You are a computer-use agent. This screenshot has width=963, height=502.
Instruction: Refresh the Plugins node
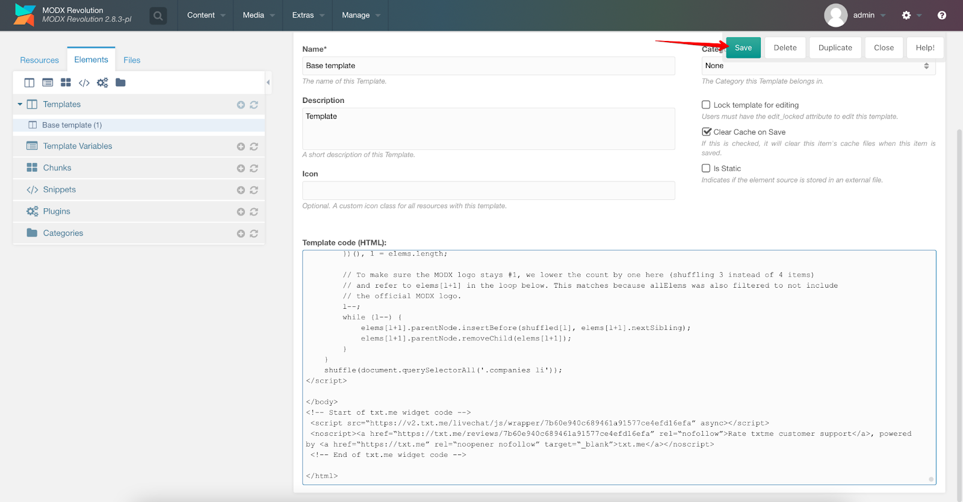[x=254, y=212]
